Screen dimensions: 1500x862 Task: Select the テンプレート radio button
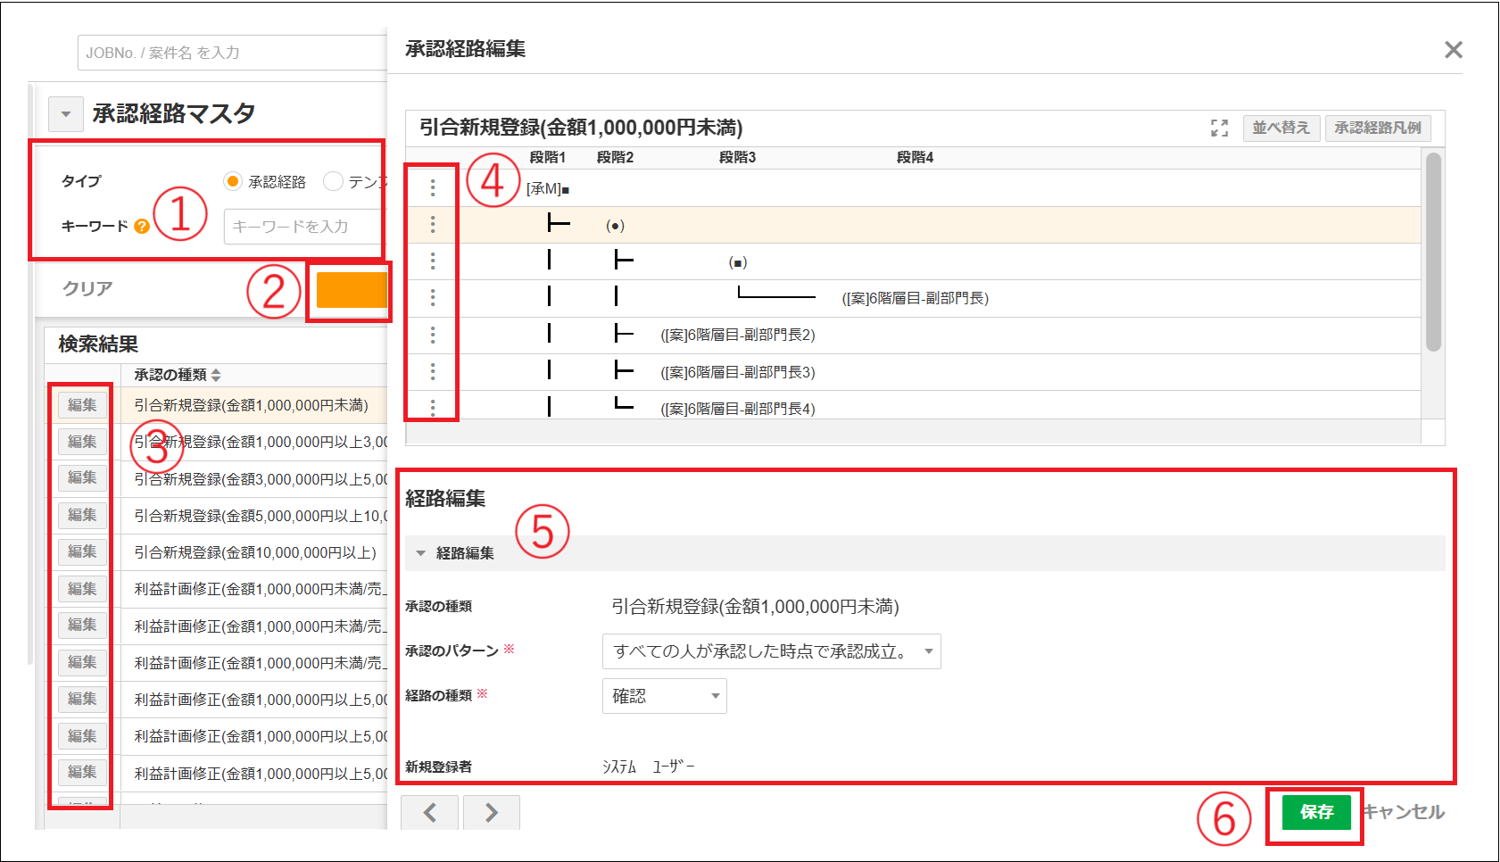[x=333, y=181]
